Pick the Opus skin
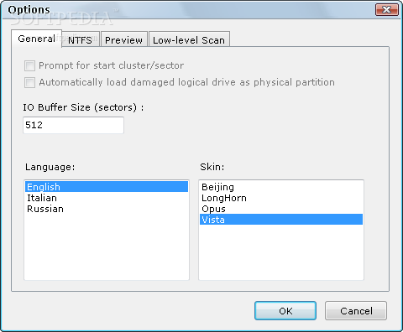This screenshot has width=403, height=332. pyautogui.click(x=281, y=209)
